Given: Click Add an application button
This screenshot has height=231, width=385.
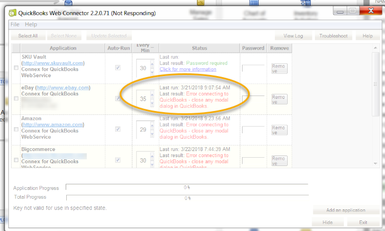Looking at the screenshot, I should point(345,210).
